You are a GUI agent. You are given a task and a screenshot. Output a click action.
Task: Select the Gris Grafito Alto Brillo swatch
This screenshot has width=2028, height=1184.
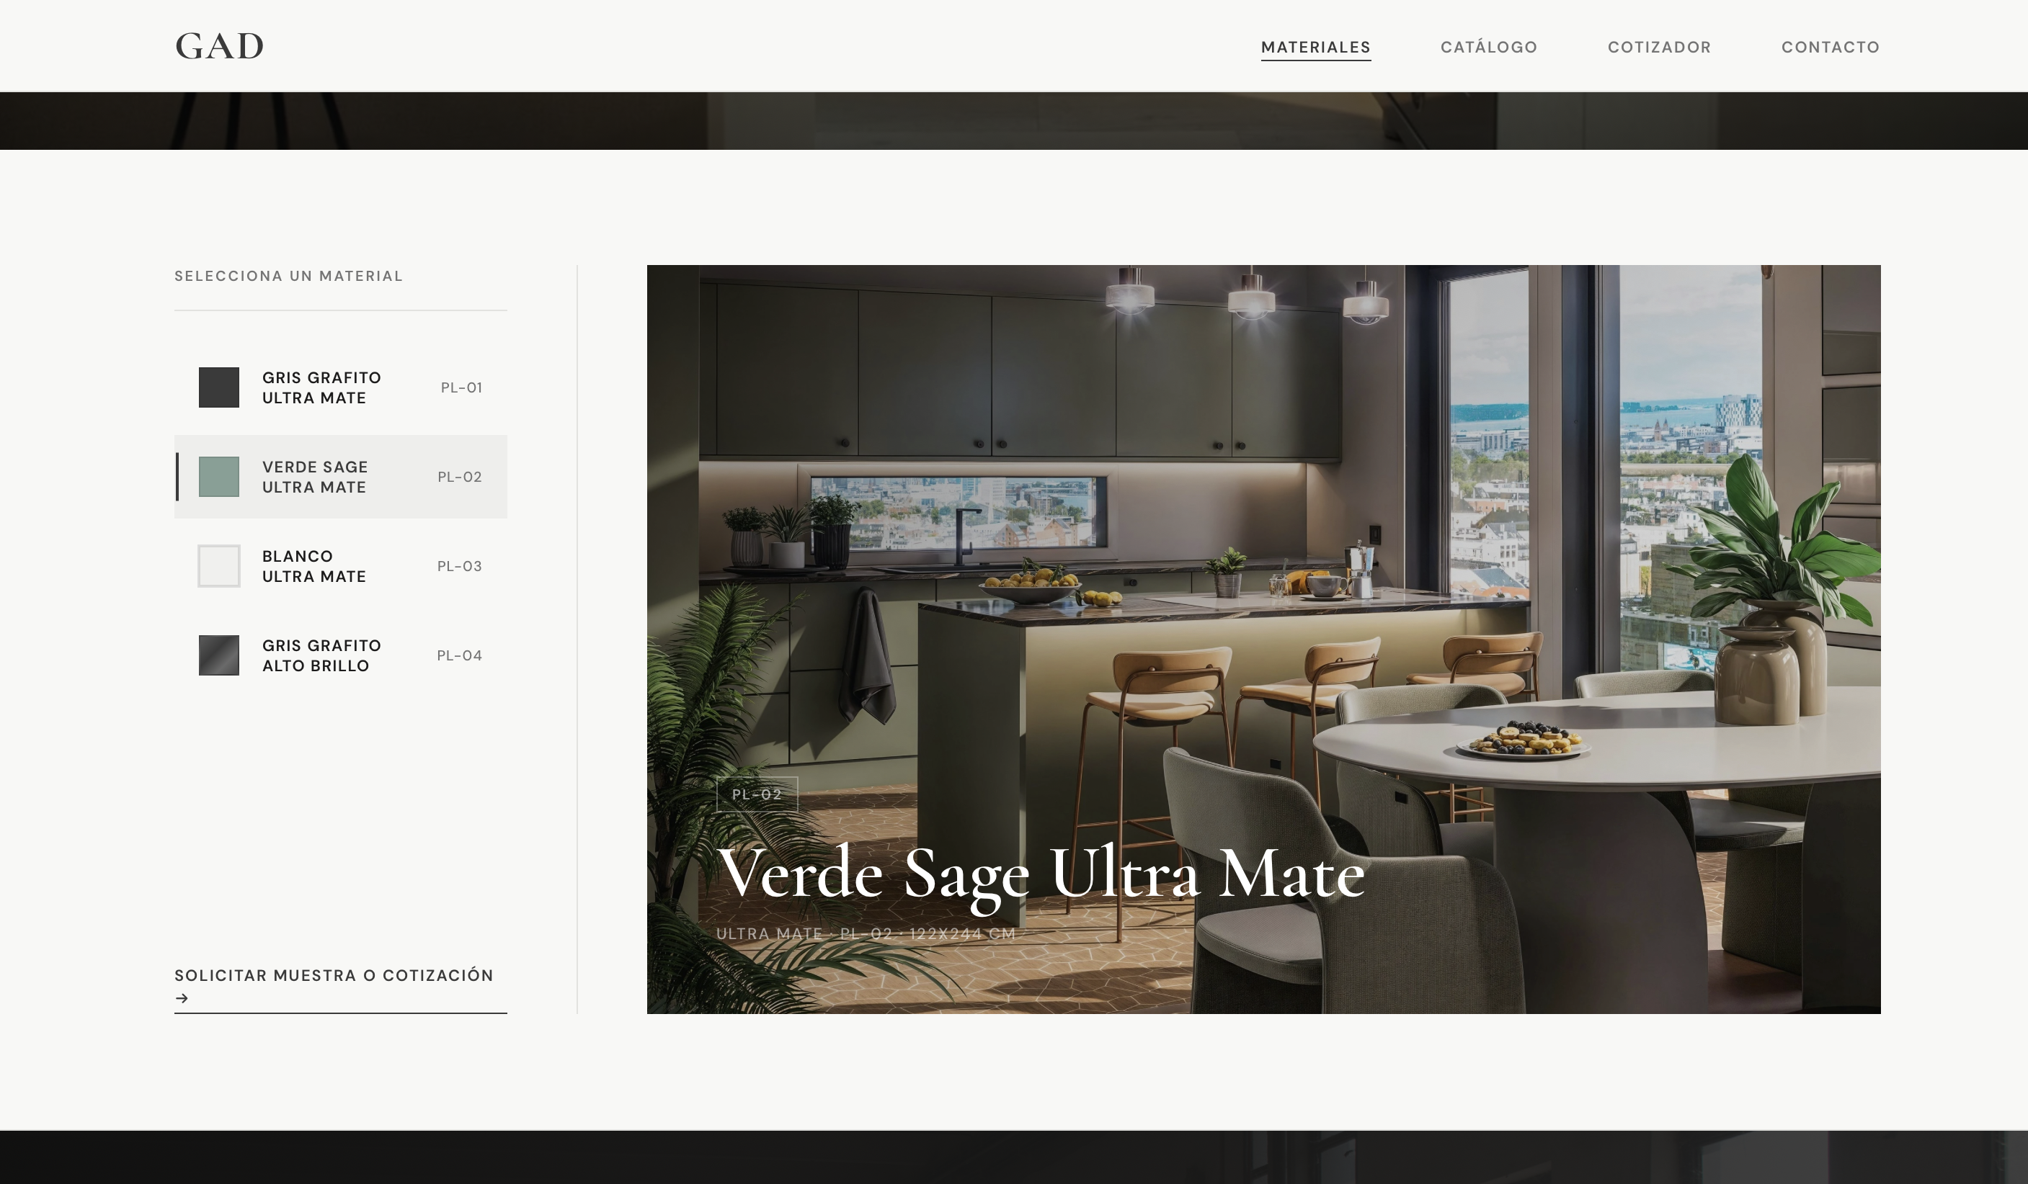pos(219,655)
